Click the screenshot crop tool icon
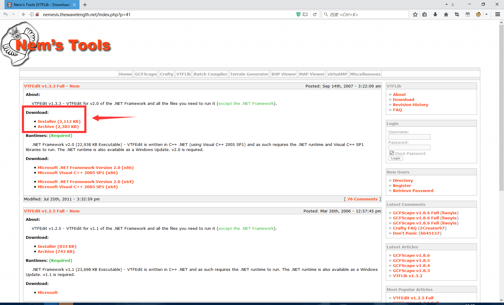This screenshot has width=504, height=305. pyautogui.click(x=457, y=14)
